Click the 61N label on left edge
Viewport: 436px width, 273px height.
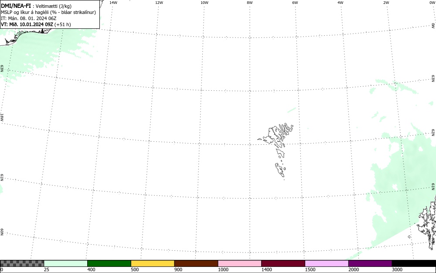coord(2,177)
